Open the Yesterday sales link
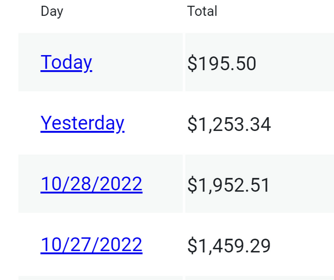334x280 pixels. [82, 123]
